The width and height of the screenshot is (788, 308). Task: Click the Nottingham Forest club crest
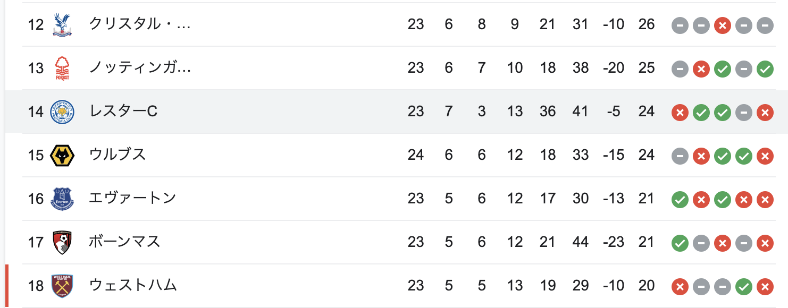(x=62, y=68)
